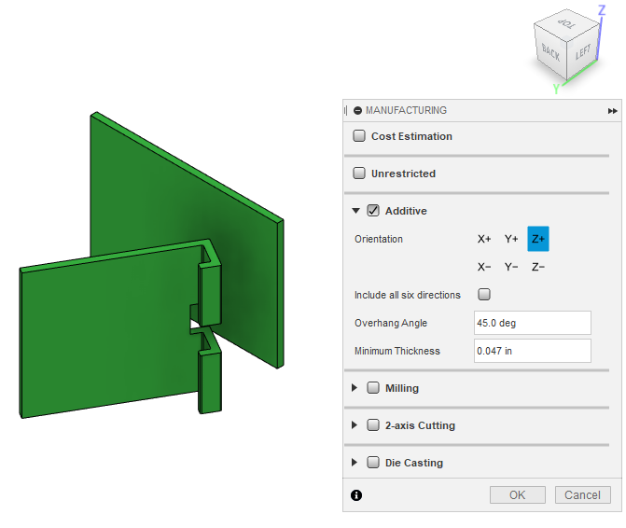Dismiss the dialog with Cancel
Screen dimensions: 626x528
pos(582,494)
